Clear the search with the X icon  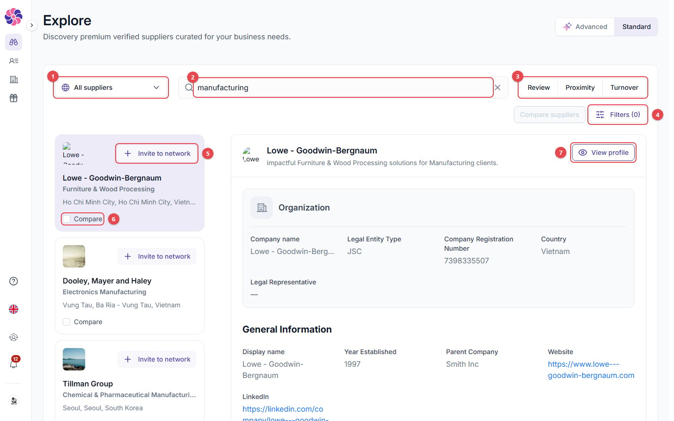(498, 87)
